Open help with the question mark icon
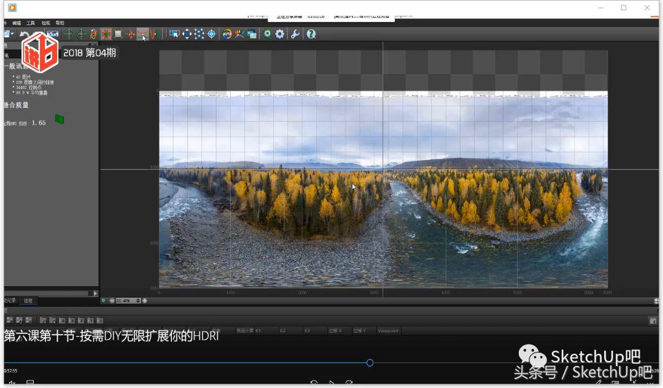The image size is (663, 388). point(311,34)
